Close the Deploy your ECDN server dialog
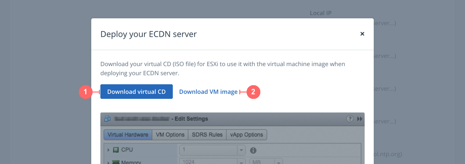 362,34
